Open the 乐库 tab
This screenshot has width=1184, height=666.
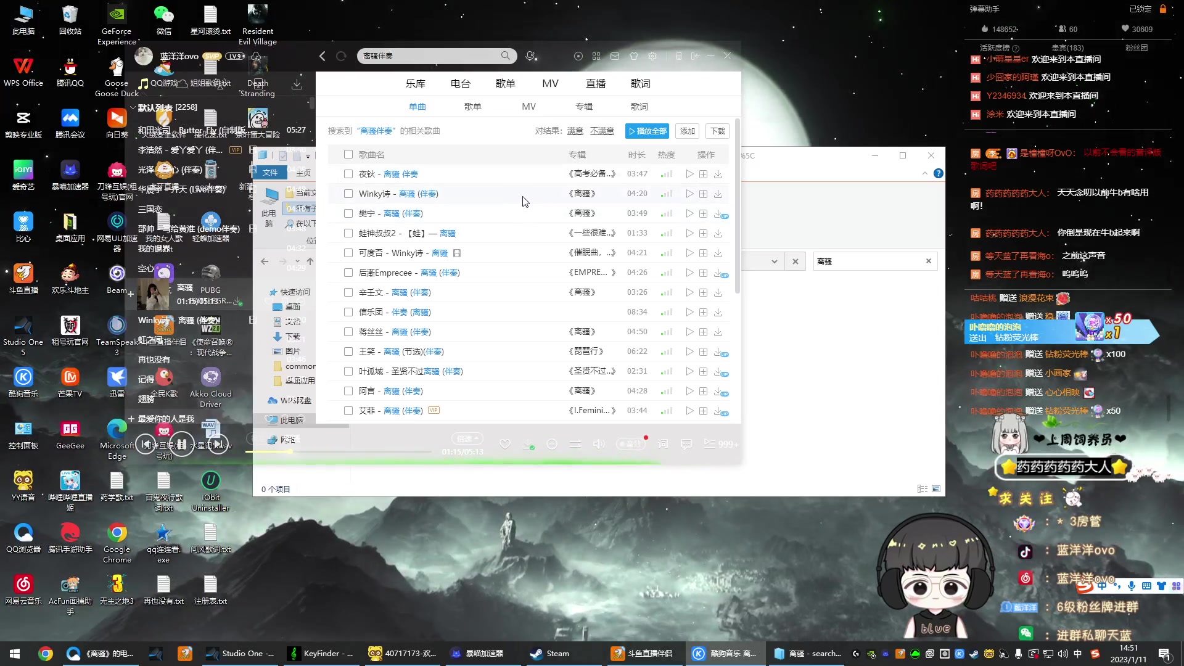(416, 84)
